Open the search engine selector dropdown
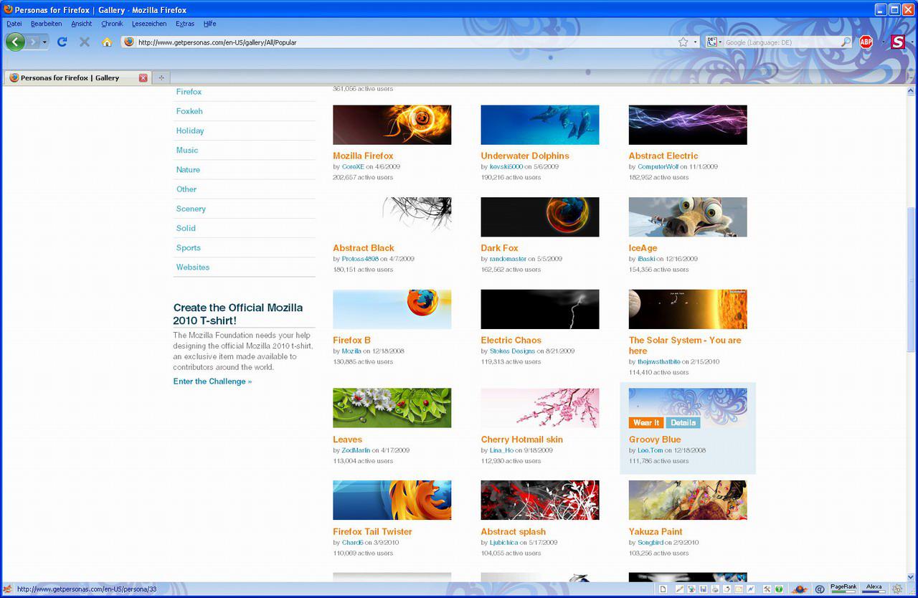Image resolution: width=918 pixels, height=598 pixels. pyautogui.click(x=714, y=42)
